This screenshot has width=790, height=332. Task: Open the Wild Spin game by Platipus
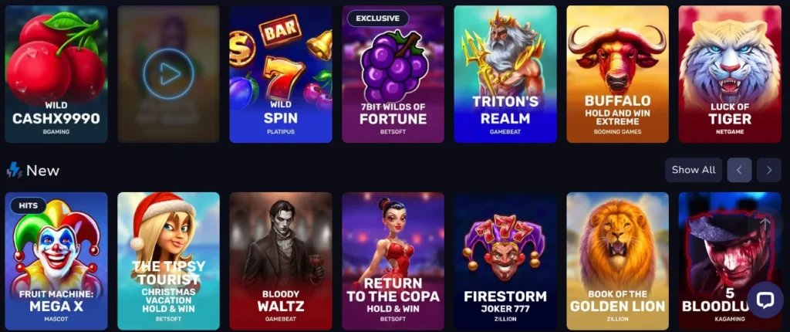pyautogui.click(x=281, y=74)
